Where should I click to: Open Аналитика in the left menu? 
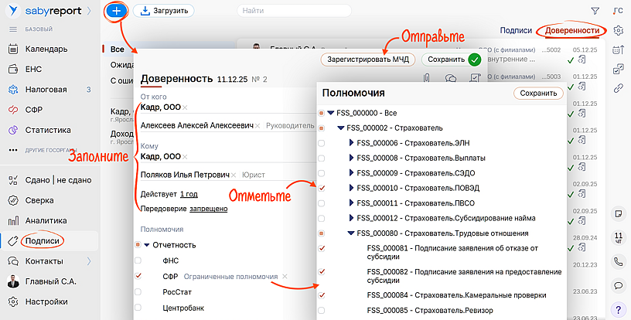tap(46, 220)
